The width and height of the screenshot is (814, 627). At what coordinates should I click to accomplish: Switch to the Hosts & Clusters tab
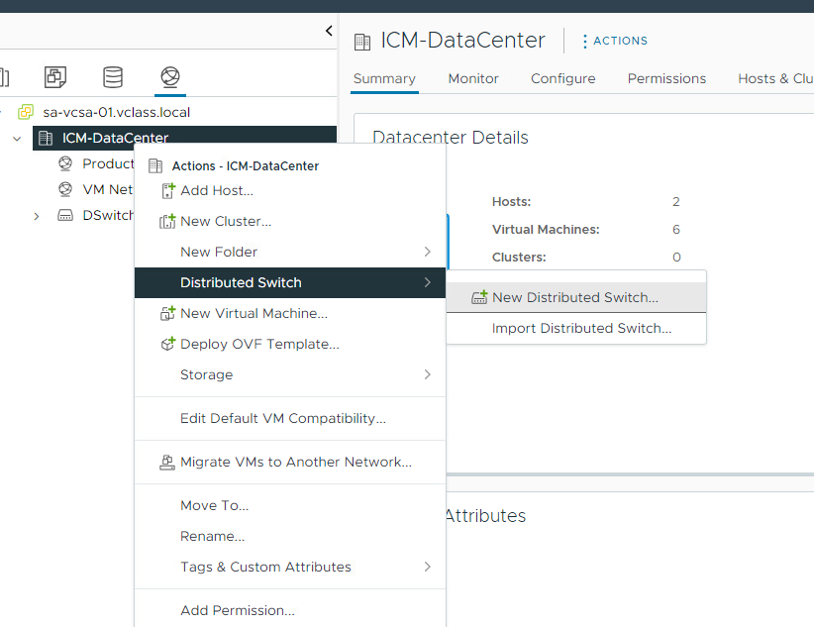coord(775,78)
